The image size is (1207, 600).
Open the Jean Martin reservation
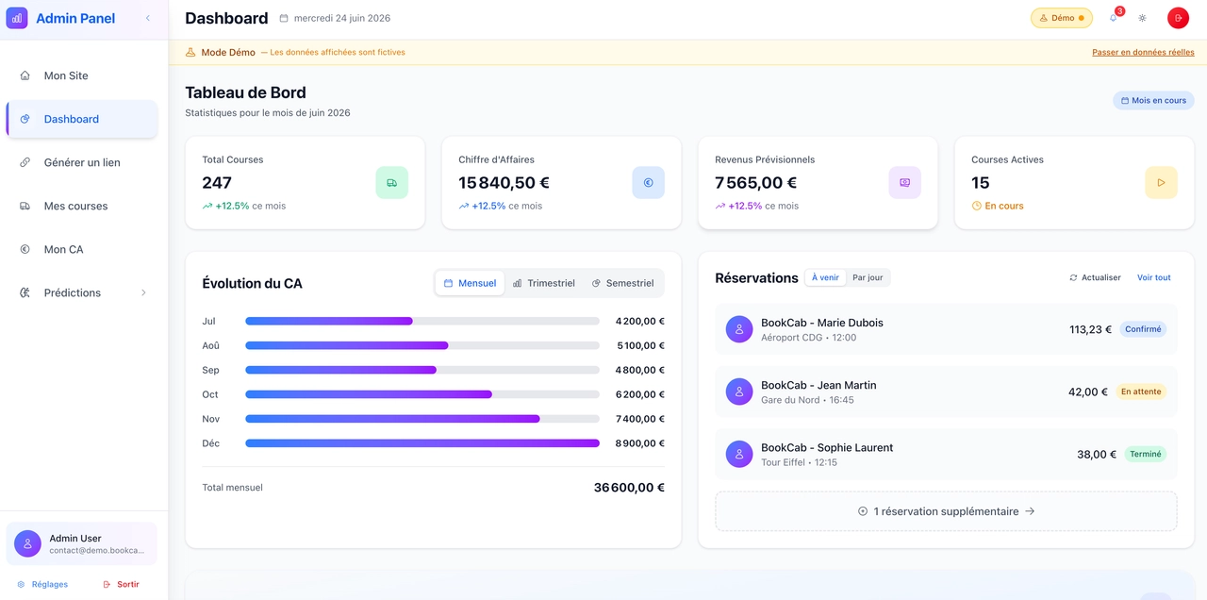(x=946, y=392)
